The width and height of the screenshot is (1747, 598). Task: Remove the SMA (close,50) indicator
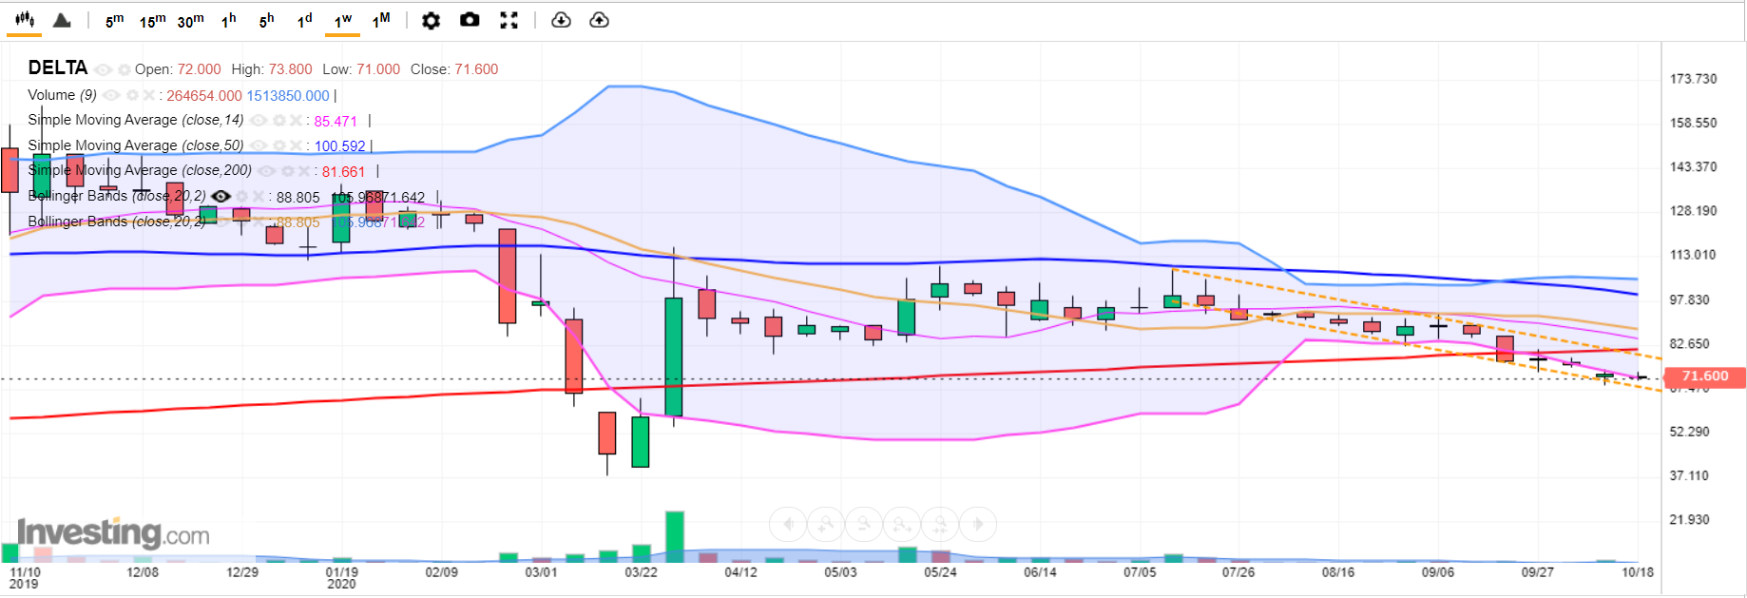(x=296, y=145)
